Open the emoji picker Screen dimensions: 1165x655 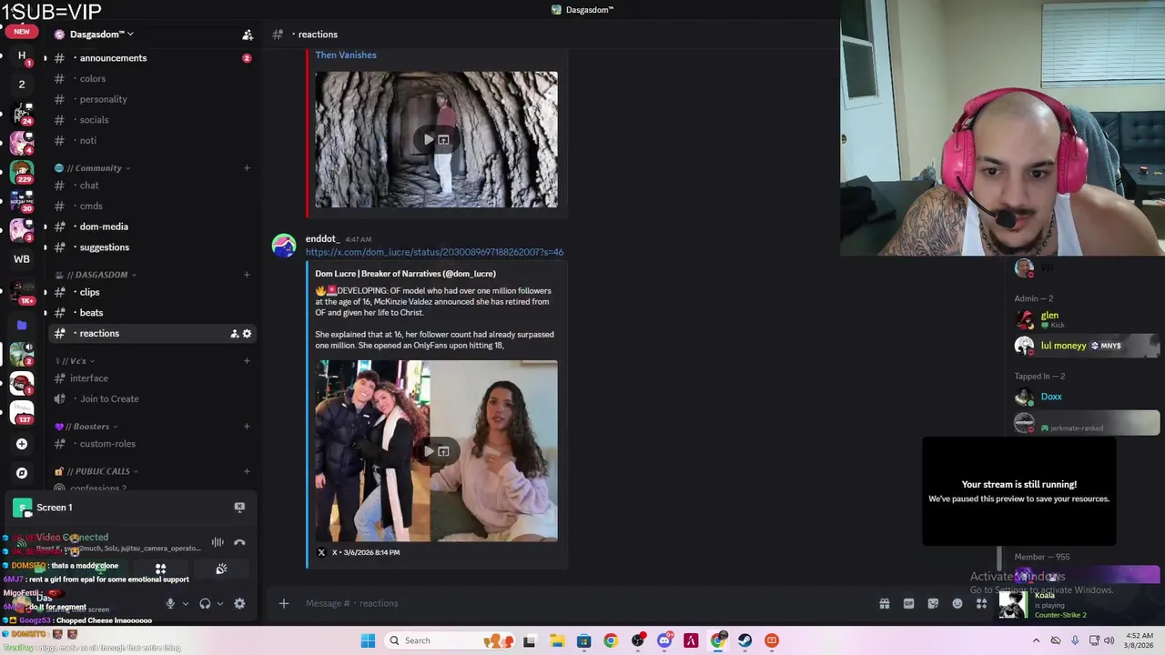tap(957, 603)
